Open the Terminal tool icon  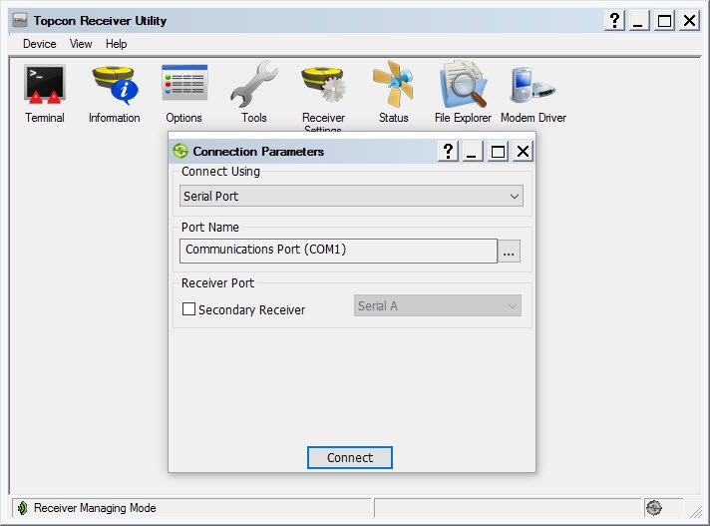click(45, 84)
